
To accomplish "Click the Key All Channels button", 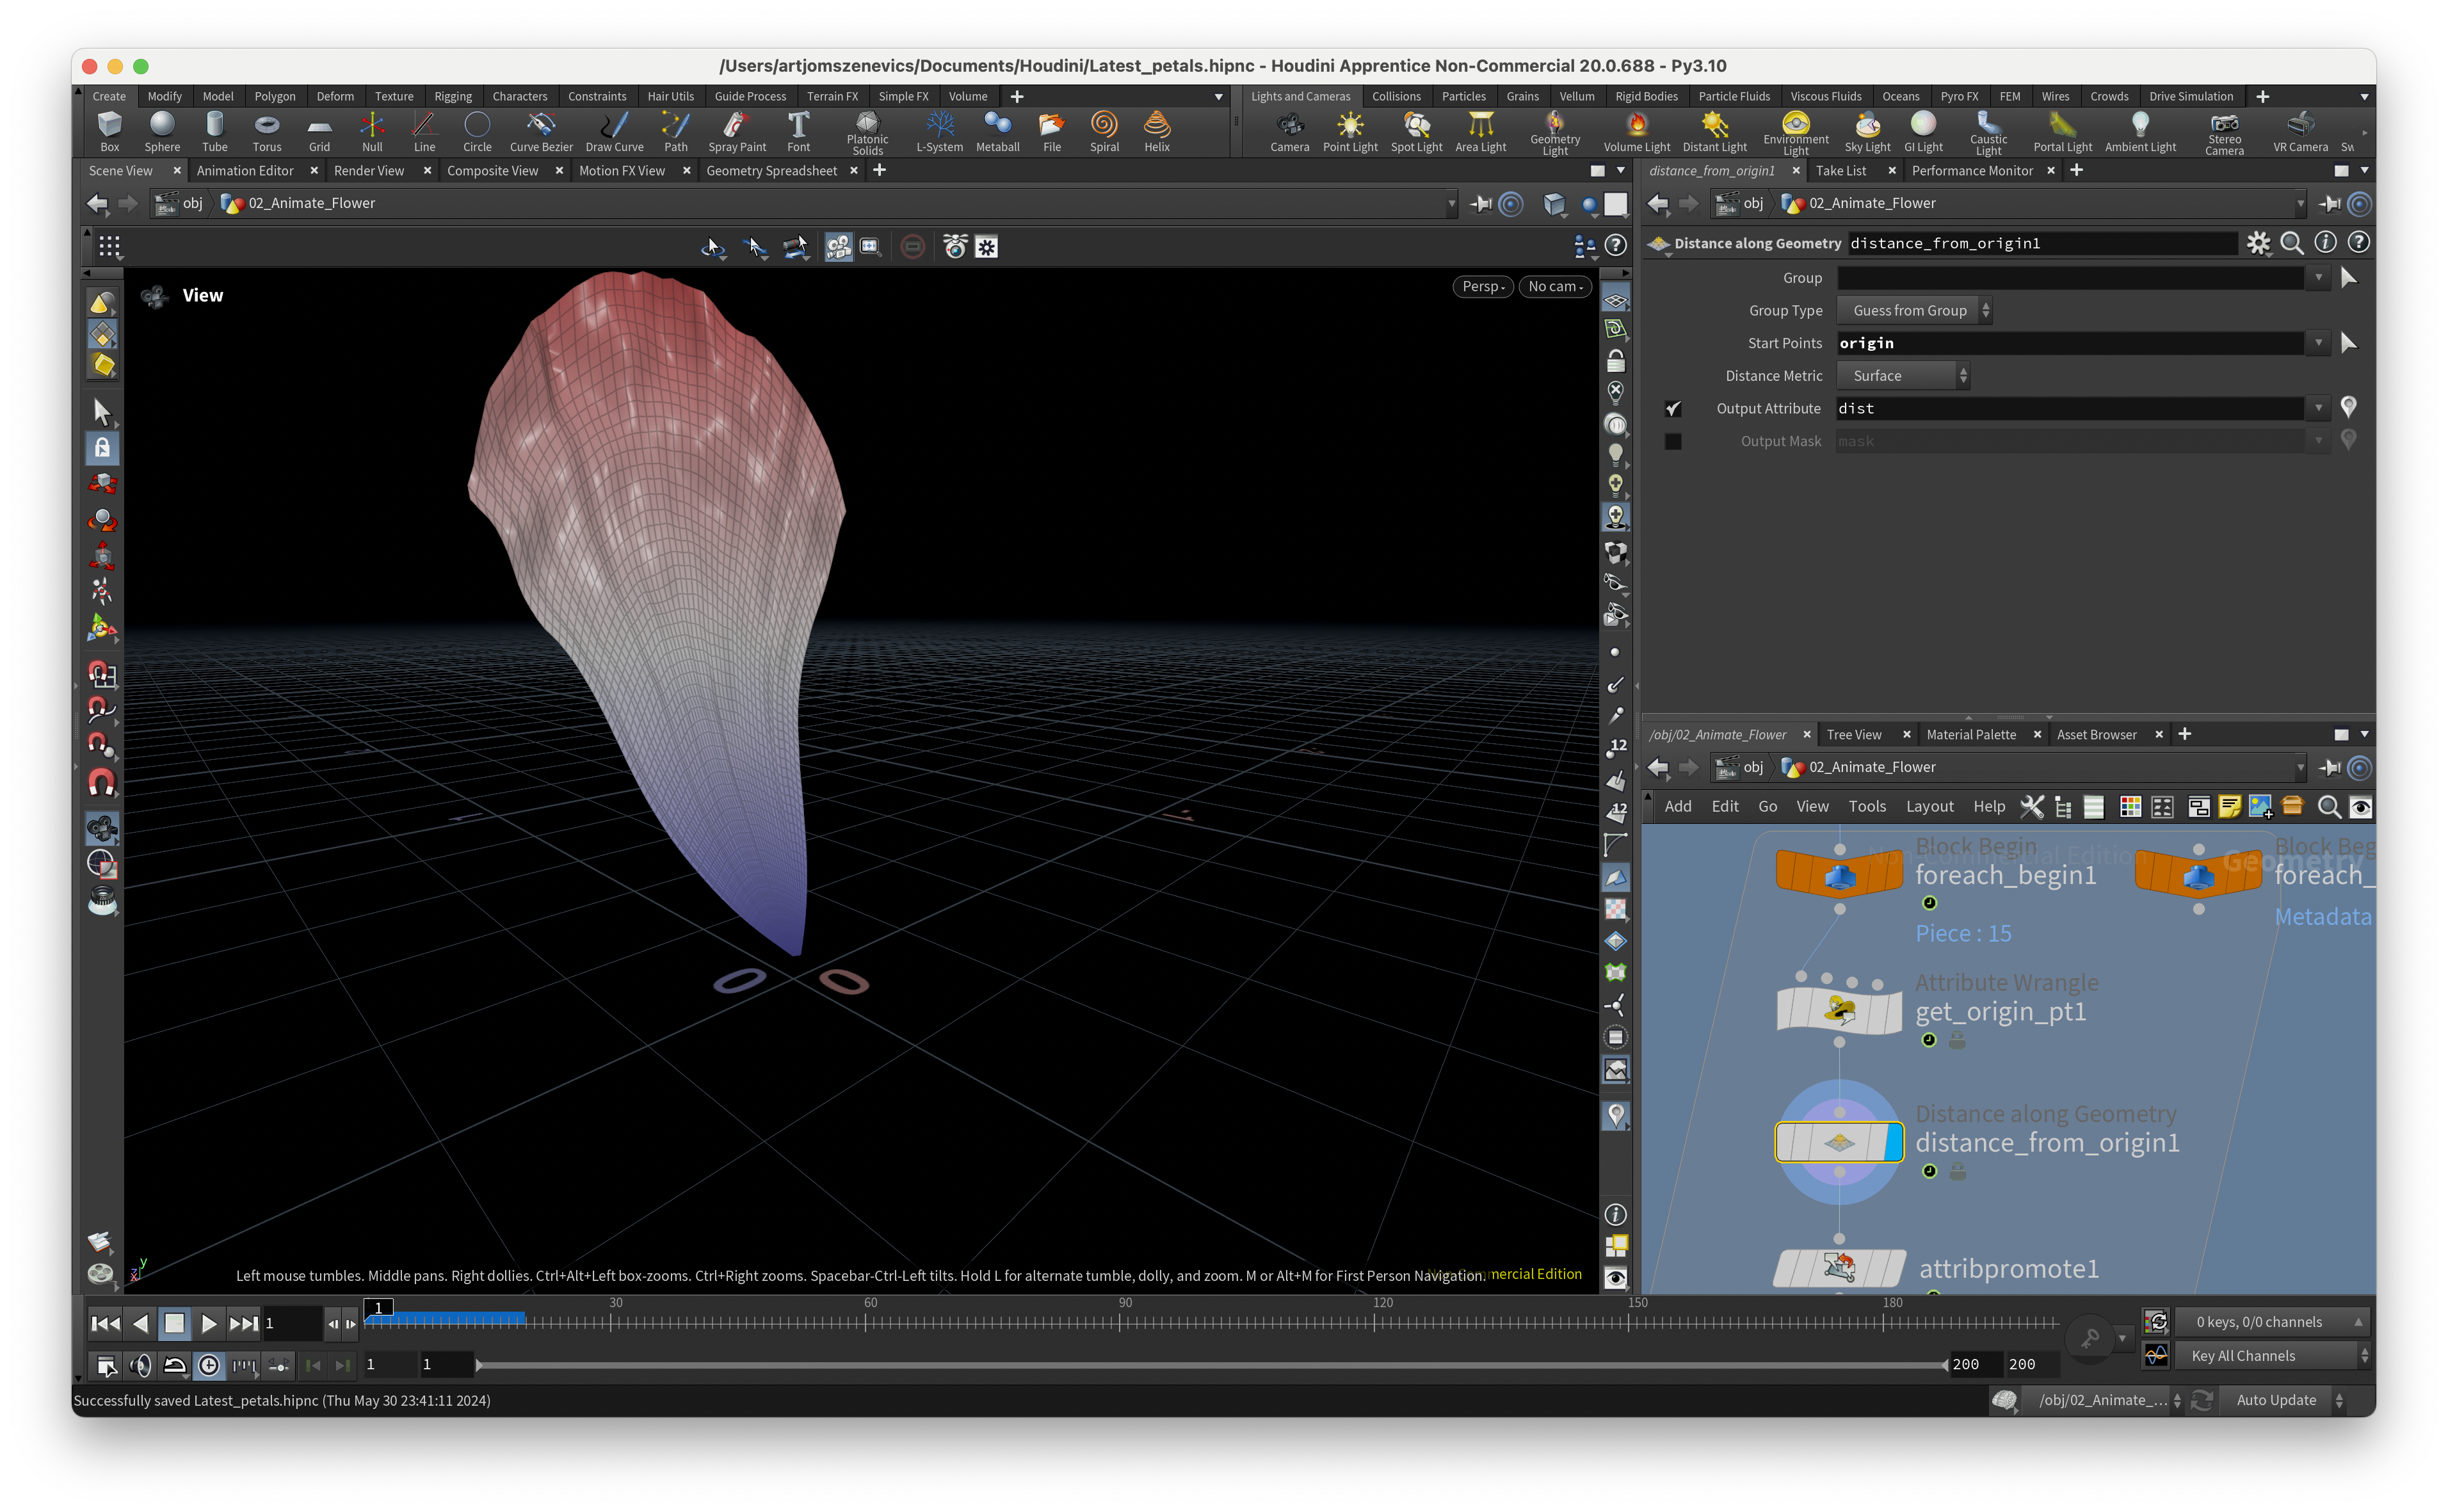I will (x=2243, y=1356).
